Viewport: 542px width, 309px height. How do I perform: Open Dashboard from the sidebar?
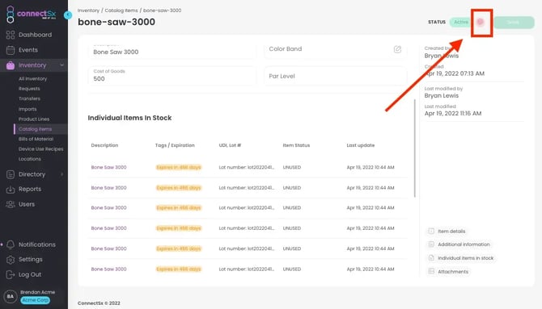point(35,35)
